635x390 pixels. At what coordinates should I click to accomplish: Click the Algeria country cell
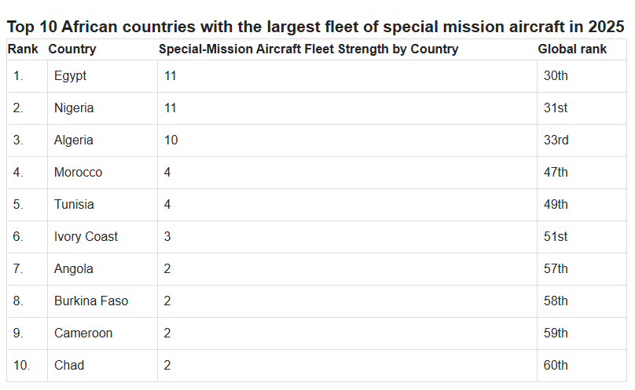[x=74, y=140]
